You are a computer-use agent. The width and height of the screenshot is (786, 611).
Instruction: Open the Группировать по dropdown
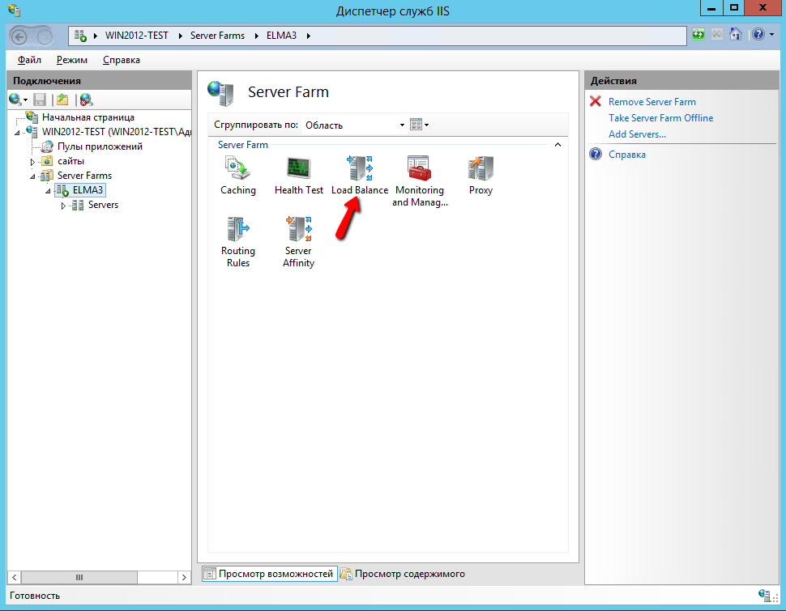click(x=354, y=125)
